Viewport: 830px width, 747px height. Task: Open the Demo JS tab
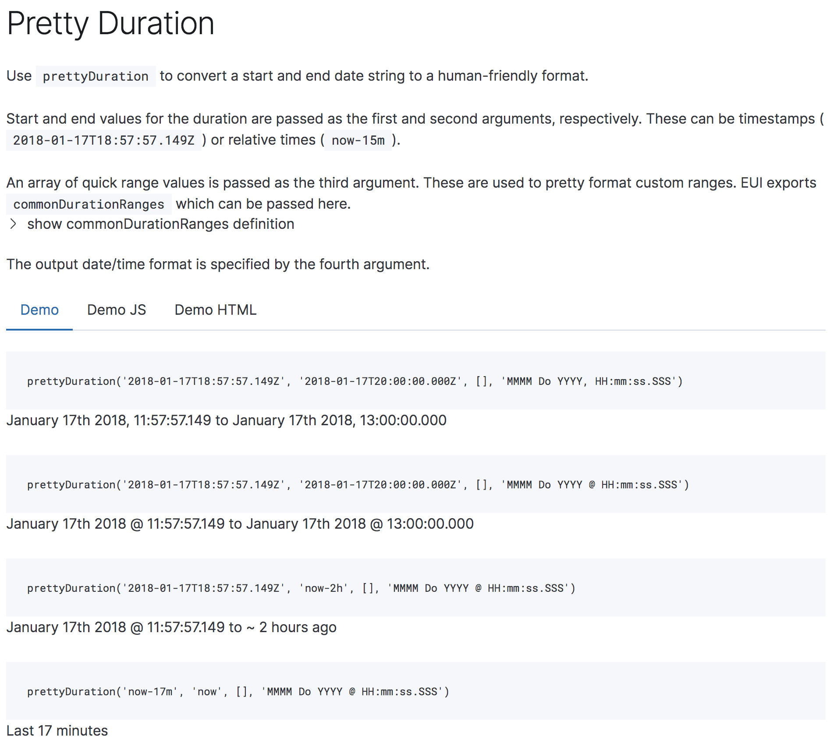[117, 310]
